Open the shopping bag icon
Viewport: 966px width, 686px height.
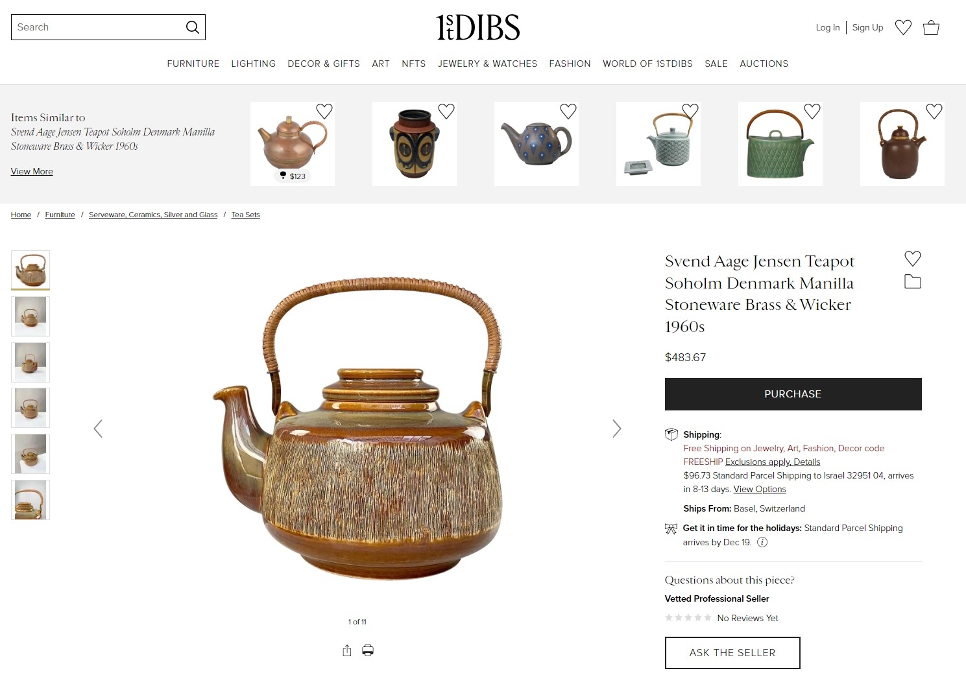pyautogui.click(x=931, y=27)
